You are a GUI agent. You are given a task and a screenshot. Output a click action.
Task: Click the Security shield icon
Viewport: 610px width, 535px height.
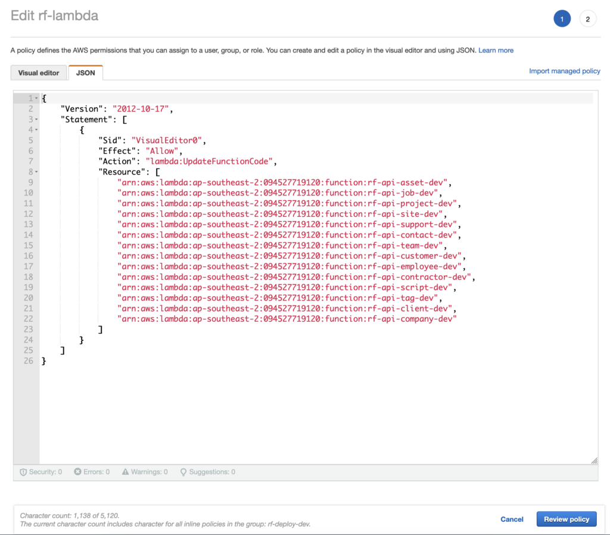coord(23,472)
